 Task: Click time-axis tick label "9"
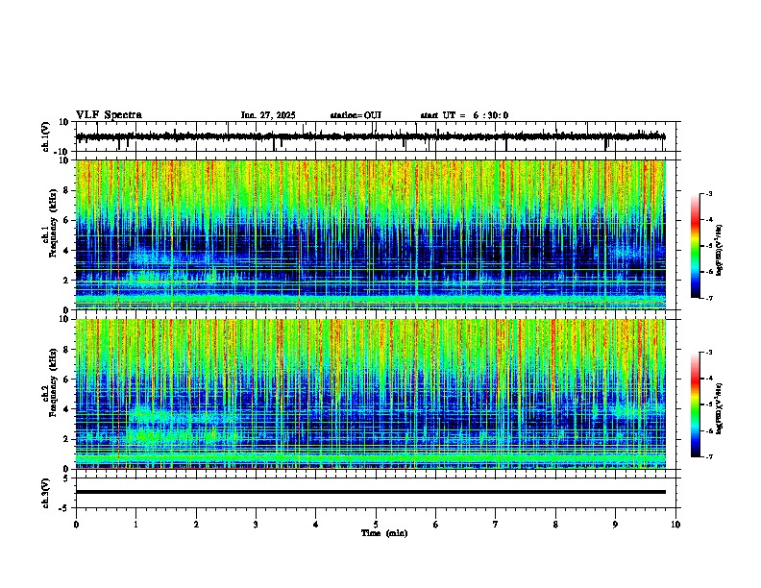(x=615, y=525)
